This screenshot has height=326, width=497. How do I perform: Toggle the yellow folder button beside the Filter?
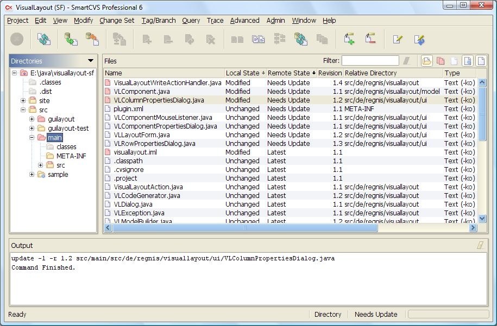tap(427, 61)
